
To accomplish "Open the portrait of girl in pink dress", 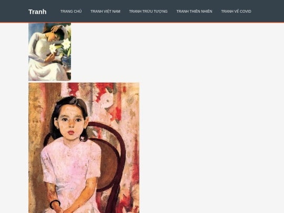I will click(x=84, y=148).
